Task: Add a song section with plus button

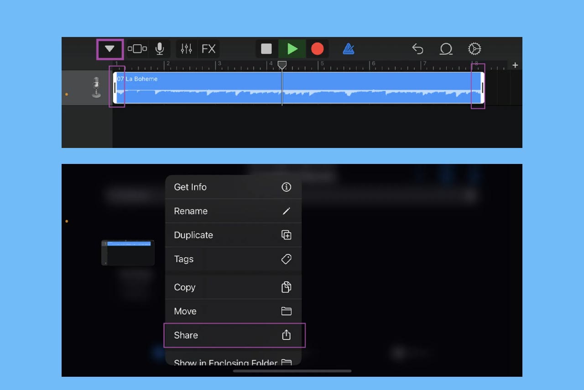Action: (x=515, y=65)
